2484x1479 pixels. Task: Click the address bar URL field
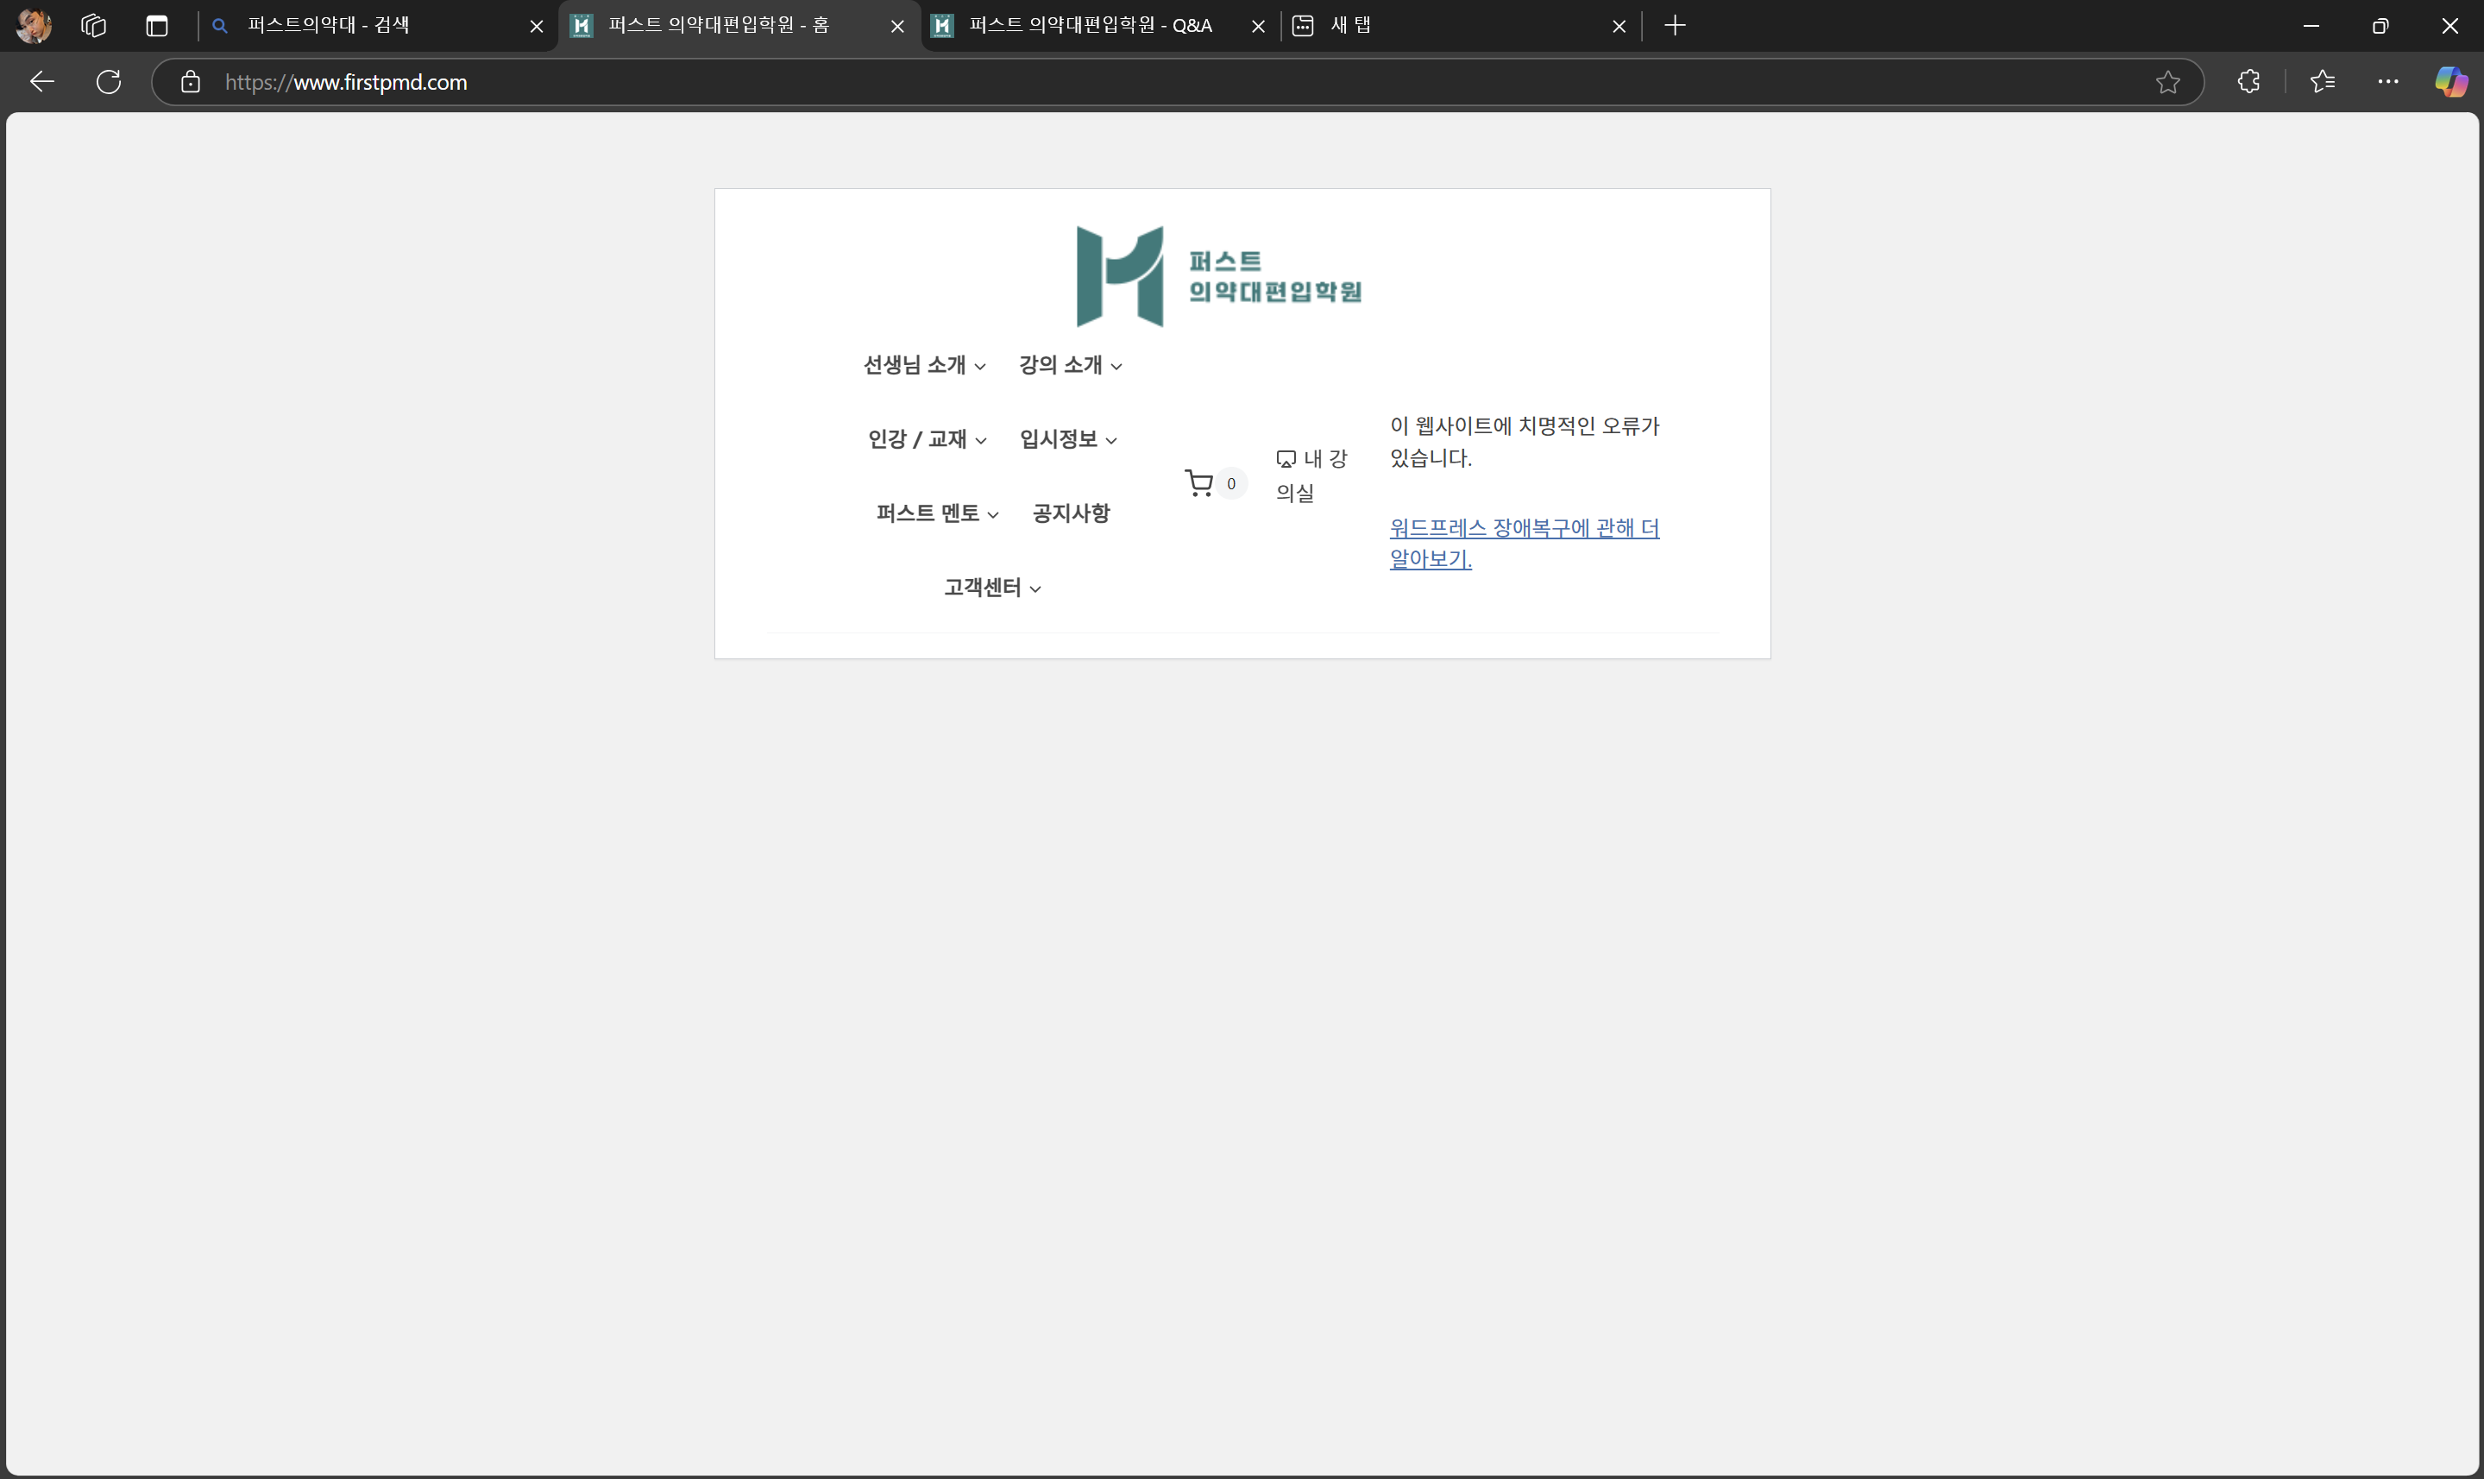tap(1176, 82)
